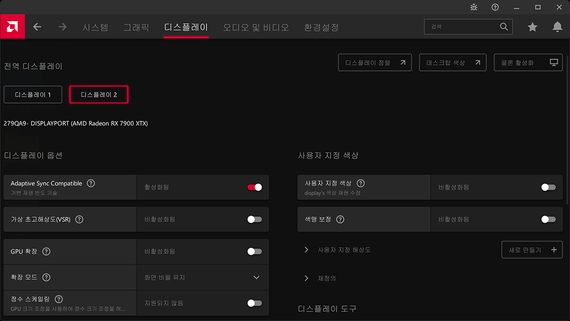Screen dimensions: 570x321
Task: Click the 검색 search field
Action: (463, 26)
